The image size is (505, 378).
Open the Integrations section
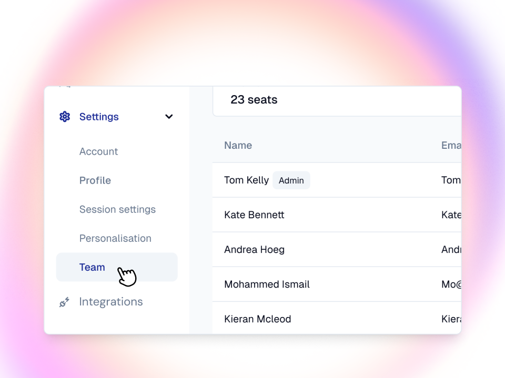(x=111, y=302)
